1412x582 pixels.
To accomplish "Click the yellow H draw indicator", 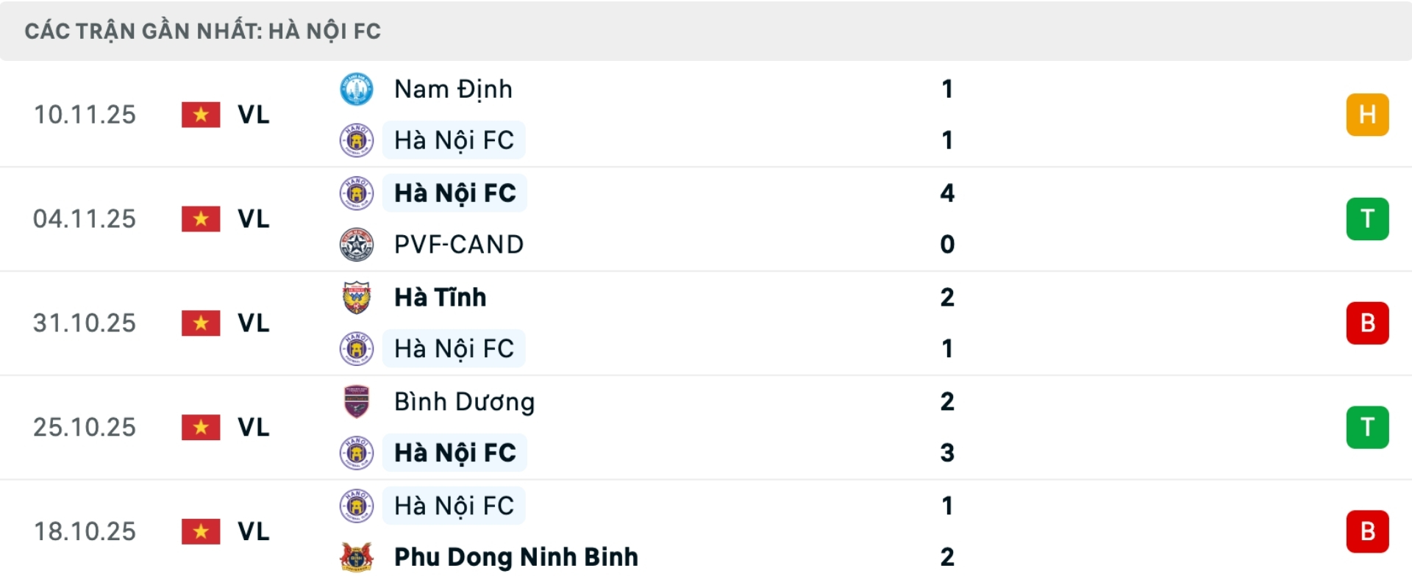I will [x=1368, y=115].
